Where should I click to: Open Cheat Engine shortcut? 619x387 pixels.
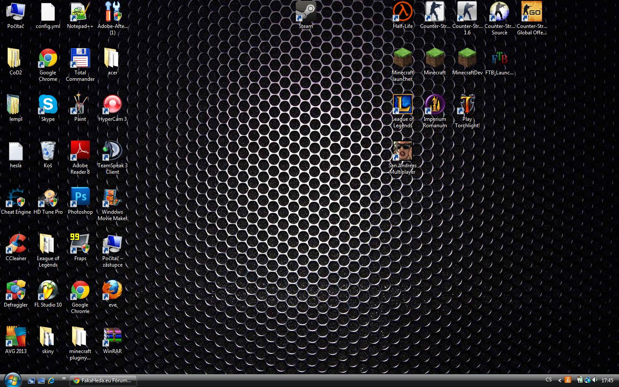(x=16, y=201)
